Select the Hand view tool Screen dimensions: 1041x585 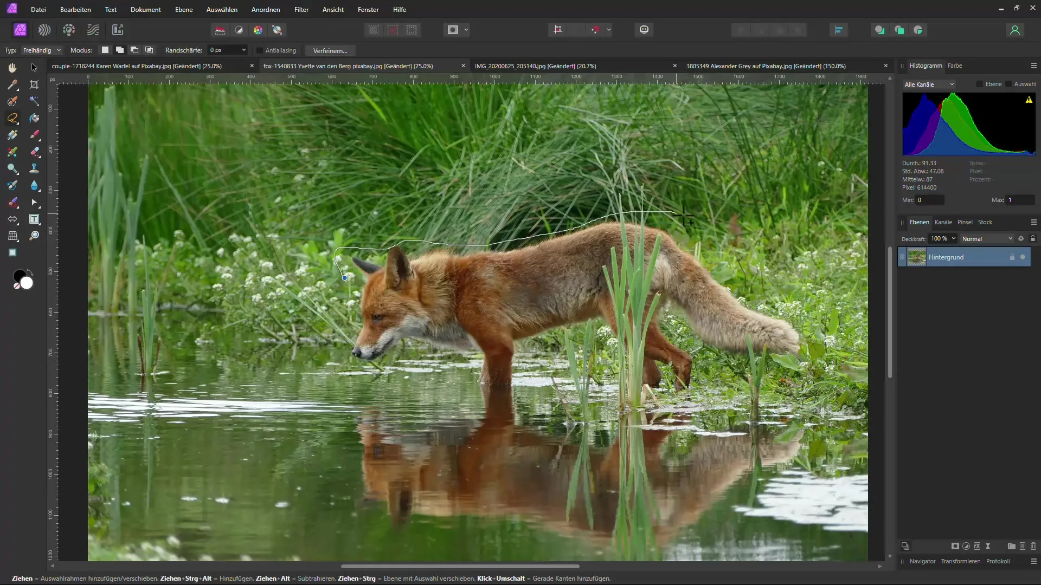coord(12,68)
